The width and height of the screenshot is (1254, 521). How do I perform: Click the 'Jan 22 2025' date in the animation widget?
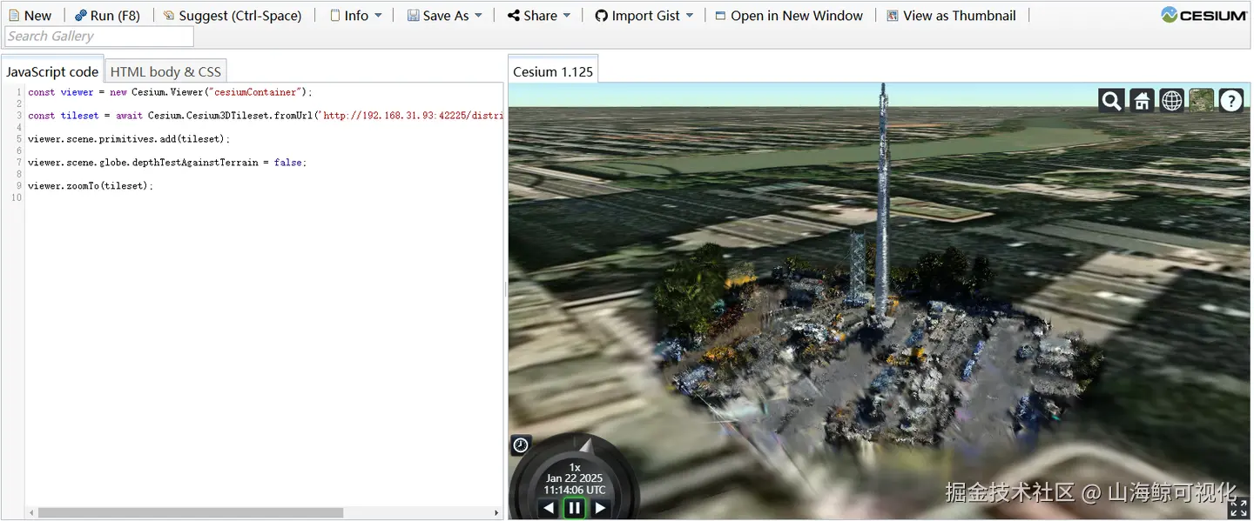[x=574, y=478]
